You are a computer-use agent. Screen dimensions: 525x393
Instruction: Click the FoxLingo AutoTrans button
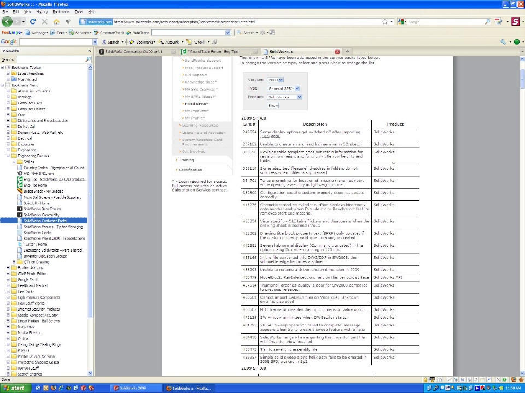point(138,32)
